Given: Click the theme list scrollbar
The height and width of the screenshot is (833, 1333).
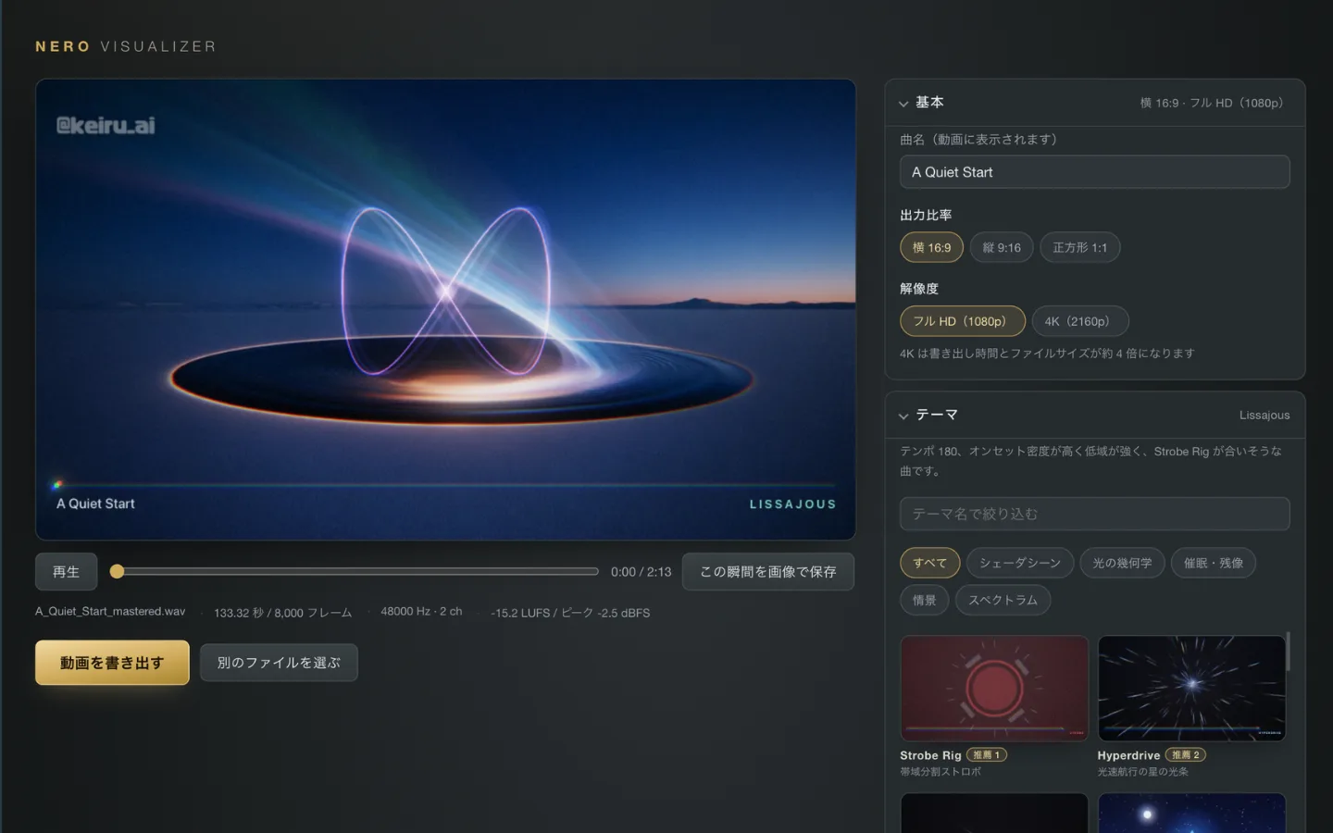Looking at the screenshot, I should point(1288,653).
